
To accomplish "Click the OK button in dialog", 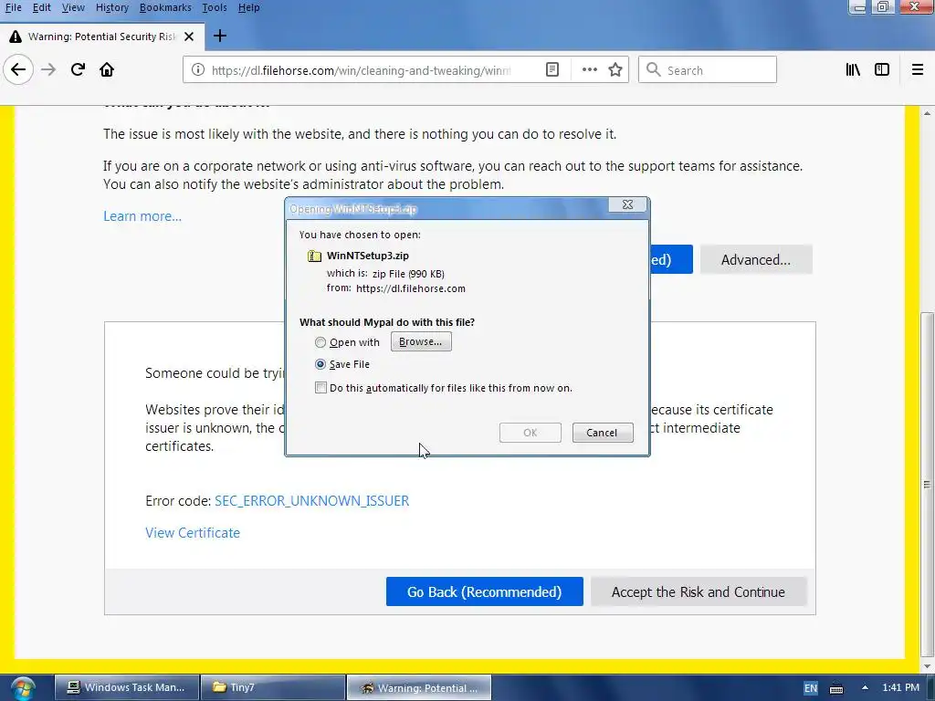I will [x=531, y=433].
